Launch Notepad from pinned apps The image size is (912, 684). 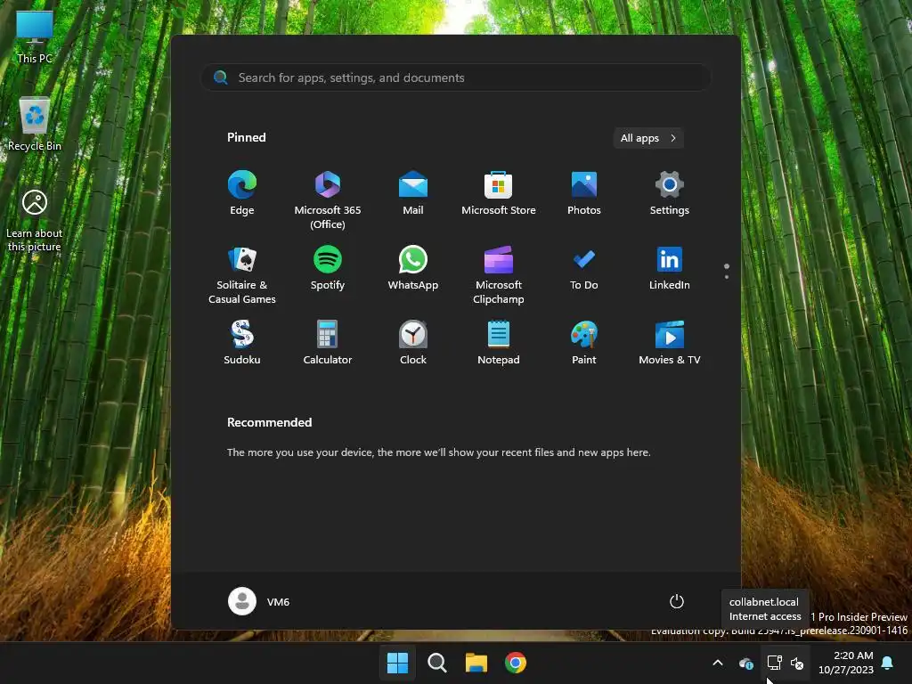click(x=499, y=343)
